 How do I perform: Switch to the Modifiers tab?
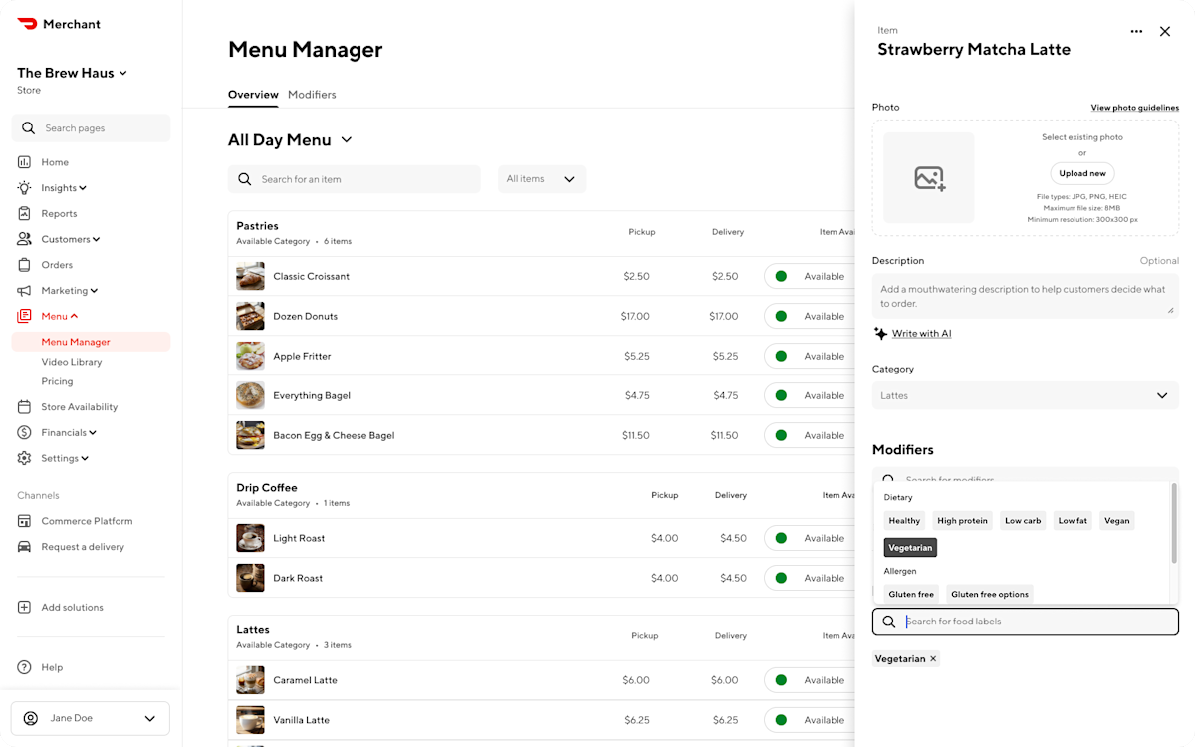312,94
